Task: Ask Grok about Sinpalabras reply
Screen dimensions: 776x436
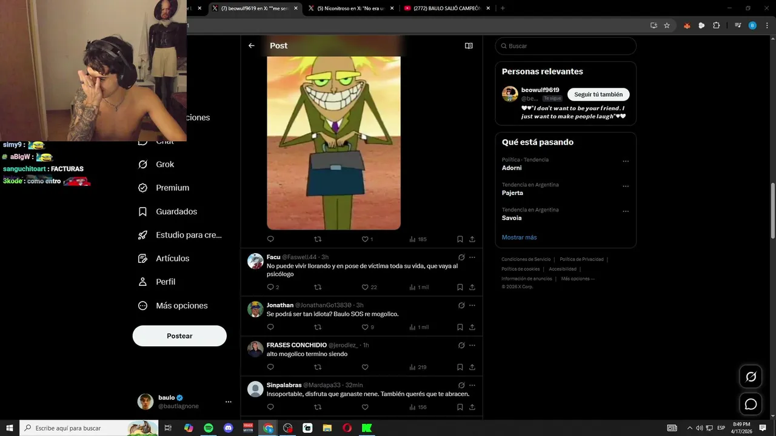Action: coord(461,385)
